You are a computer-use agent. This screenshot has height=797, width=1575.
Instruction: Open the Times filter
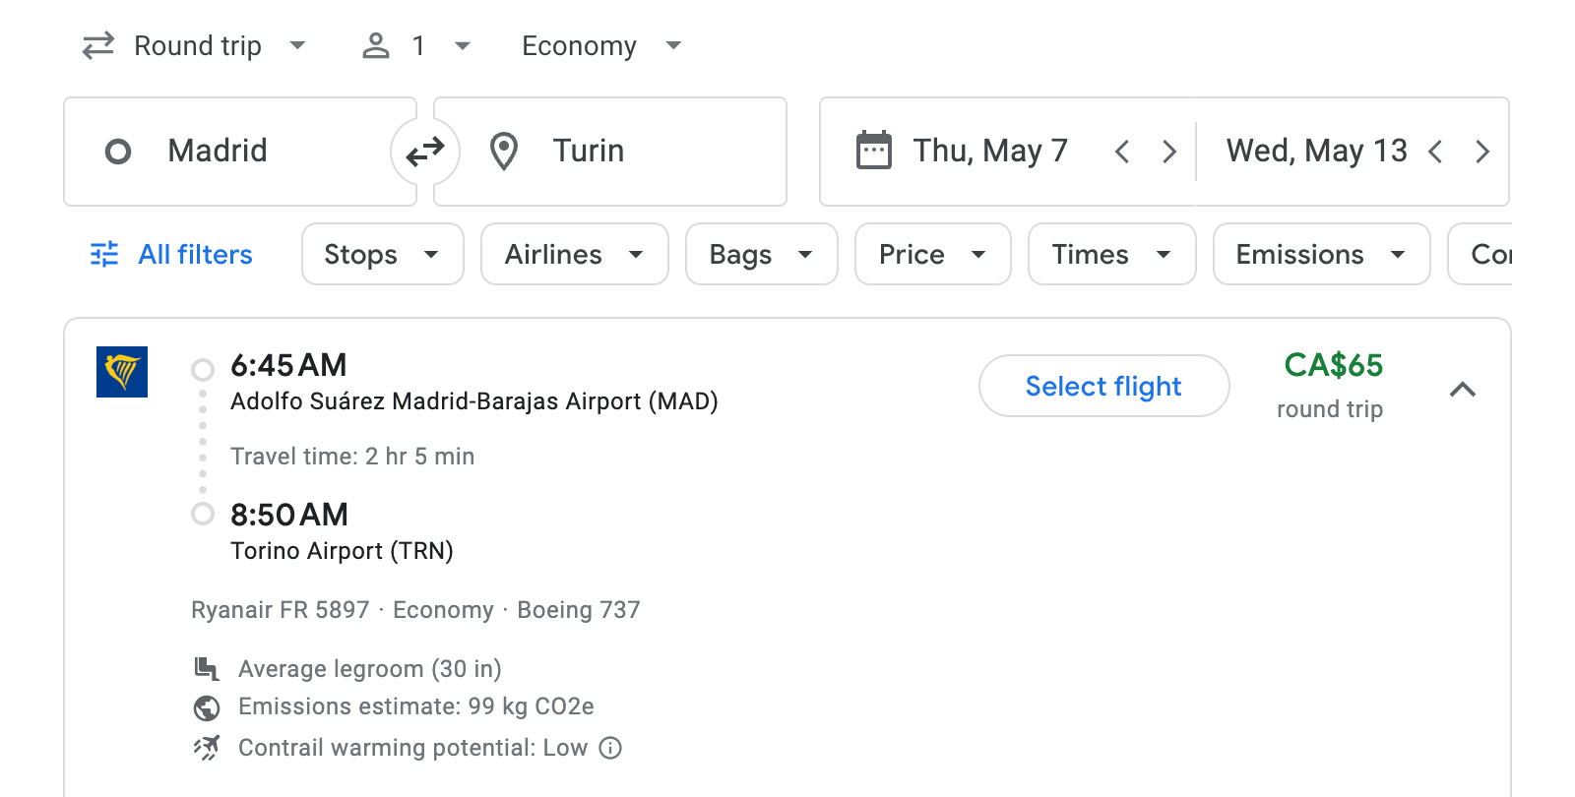coord(1111,254)
